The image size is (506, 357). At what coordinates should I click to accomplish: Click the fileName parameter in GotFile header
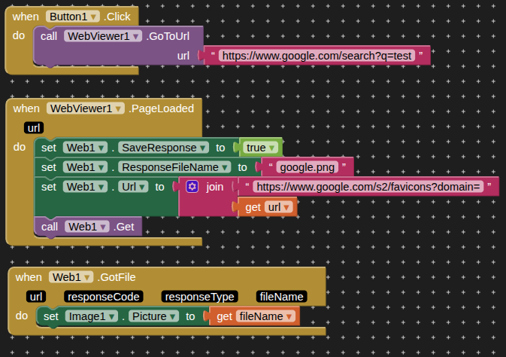pos(282,297)
